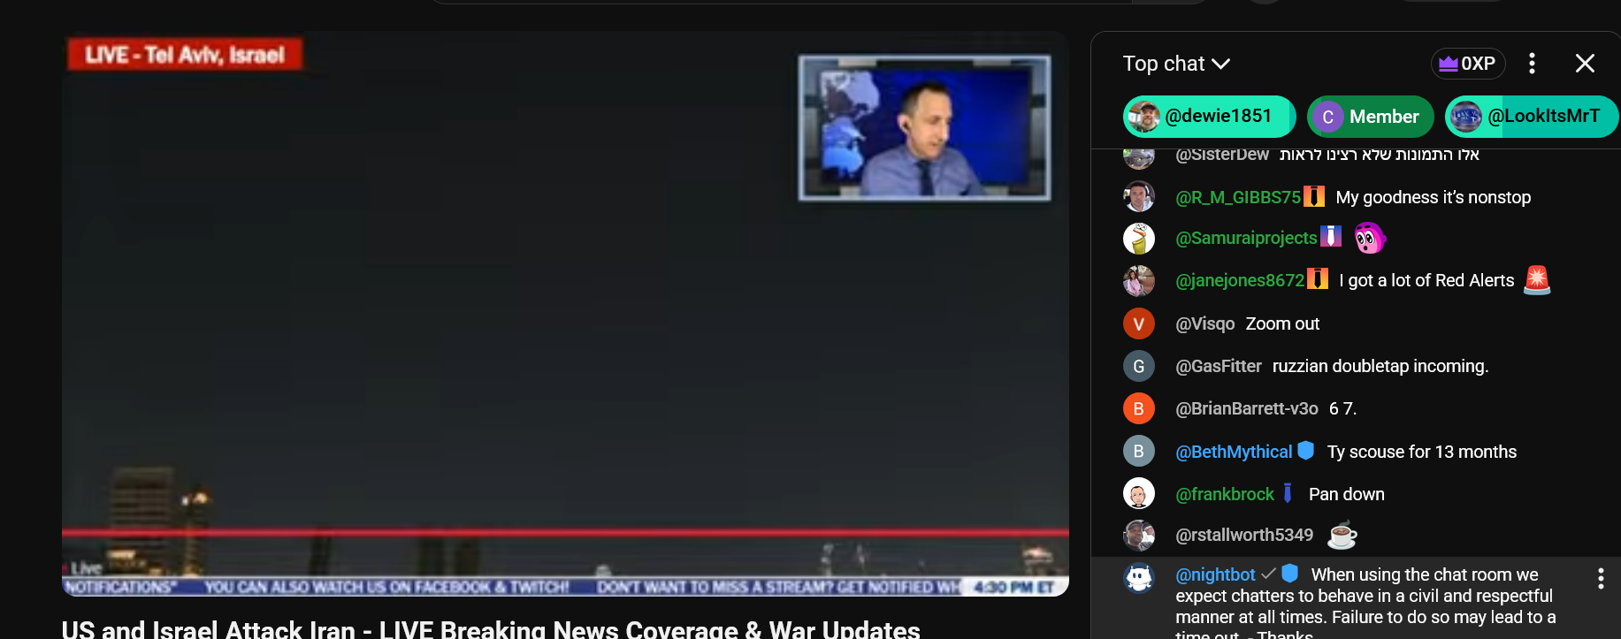The image size is (1621, 639).
Task: Click the blue badge beside @frankbrock
Action: [1288, 493]
